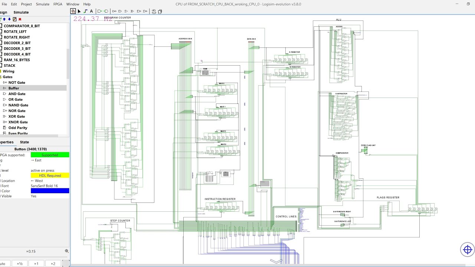This screenshot has height=267, width=475.
Task: Open label visible dropdown showing Yes
Action: [50, 196]
